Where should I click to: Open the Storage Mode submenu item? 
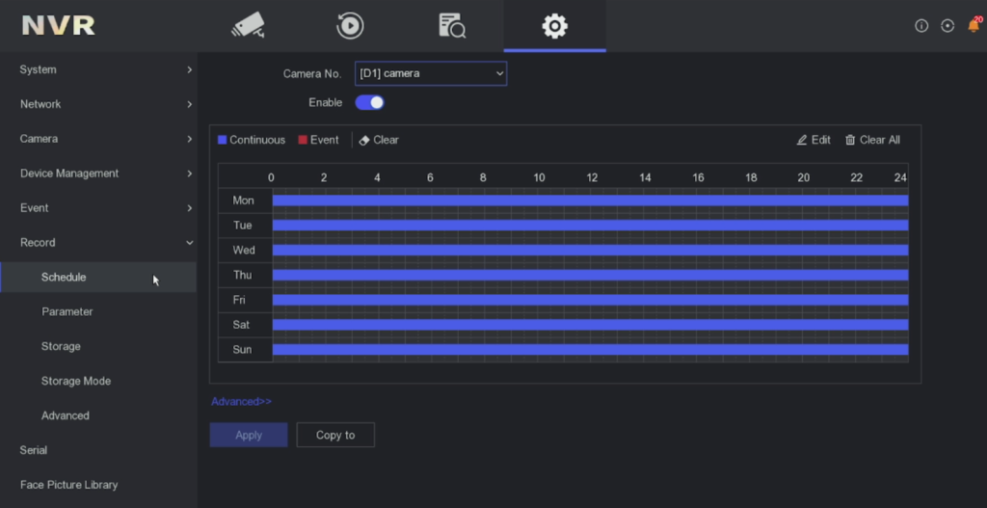76,381
